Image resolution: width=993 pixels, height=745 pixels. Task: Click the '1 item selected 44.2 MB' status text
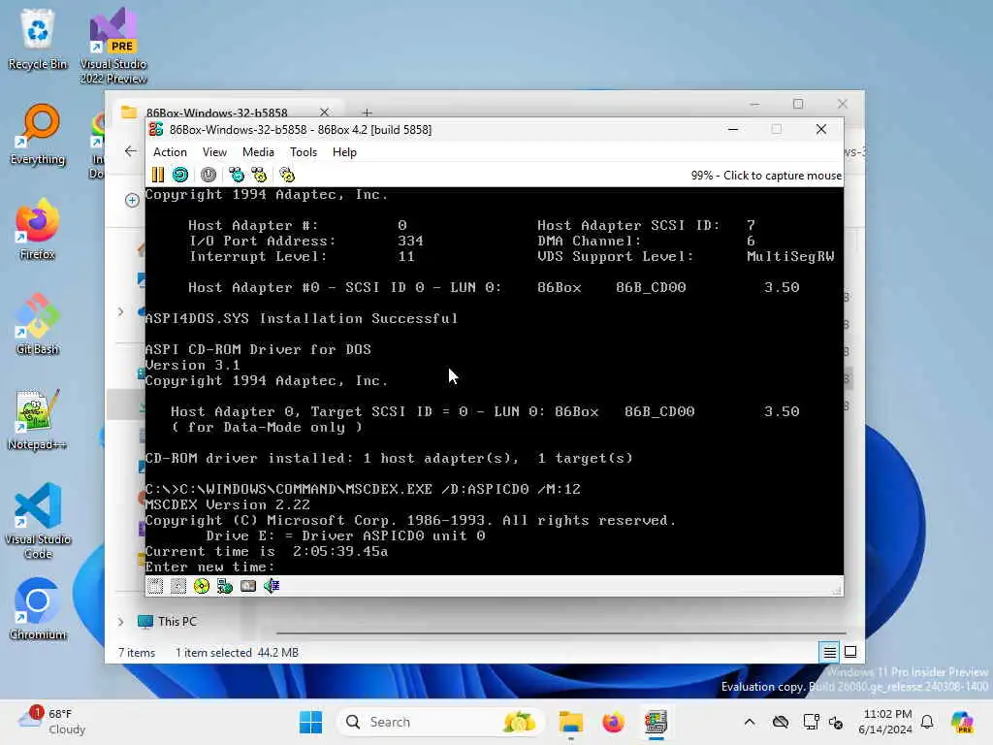(237, 653)
